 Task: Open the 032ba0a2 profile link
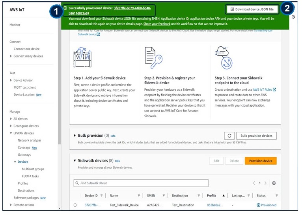215,205
